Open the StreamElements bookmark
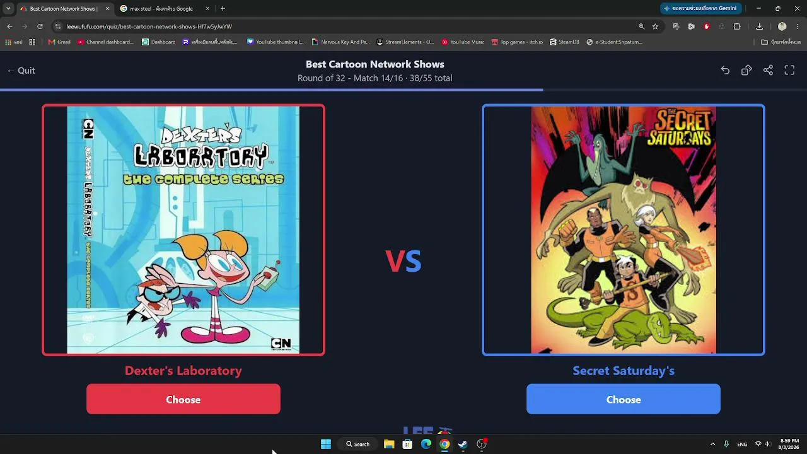Viewport: 807px width, 454px height. [x=405, y=42]
